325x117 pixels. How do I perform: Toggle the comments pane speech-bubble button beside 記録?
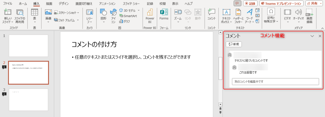[x=237, y=3]
